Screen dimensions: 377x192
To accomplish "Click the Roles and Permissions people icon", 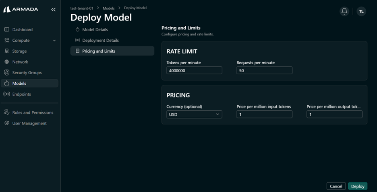I will (x=7, y=112).
